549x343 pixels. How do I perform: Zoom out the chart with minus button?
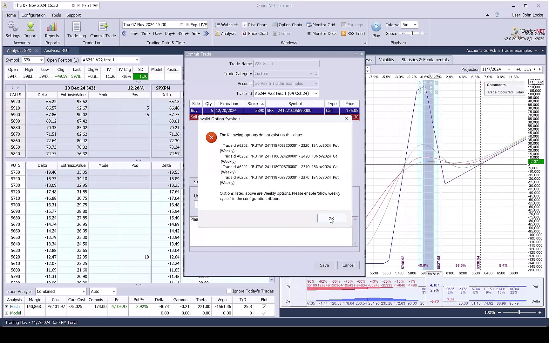tap(499, 313)
